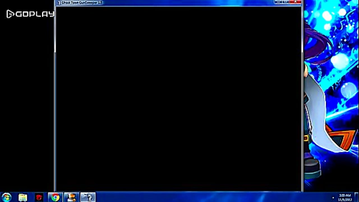The image size is (359, 202).
Task: Switch to Google Chrome in the taskbar
Action: (55, 197)
